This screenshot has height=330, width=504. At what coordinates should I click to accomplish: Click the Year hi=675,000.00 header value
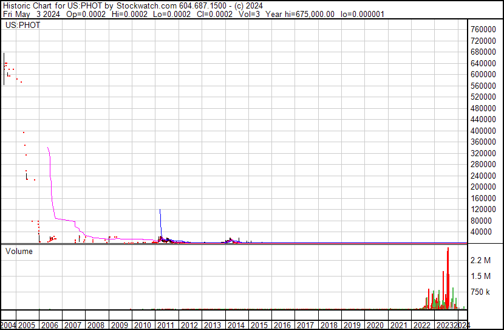[300, 14]
